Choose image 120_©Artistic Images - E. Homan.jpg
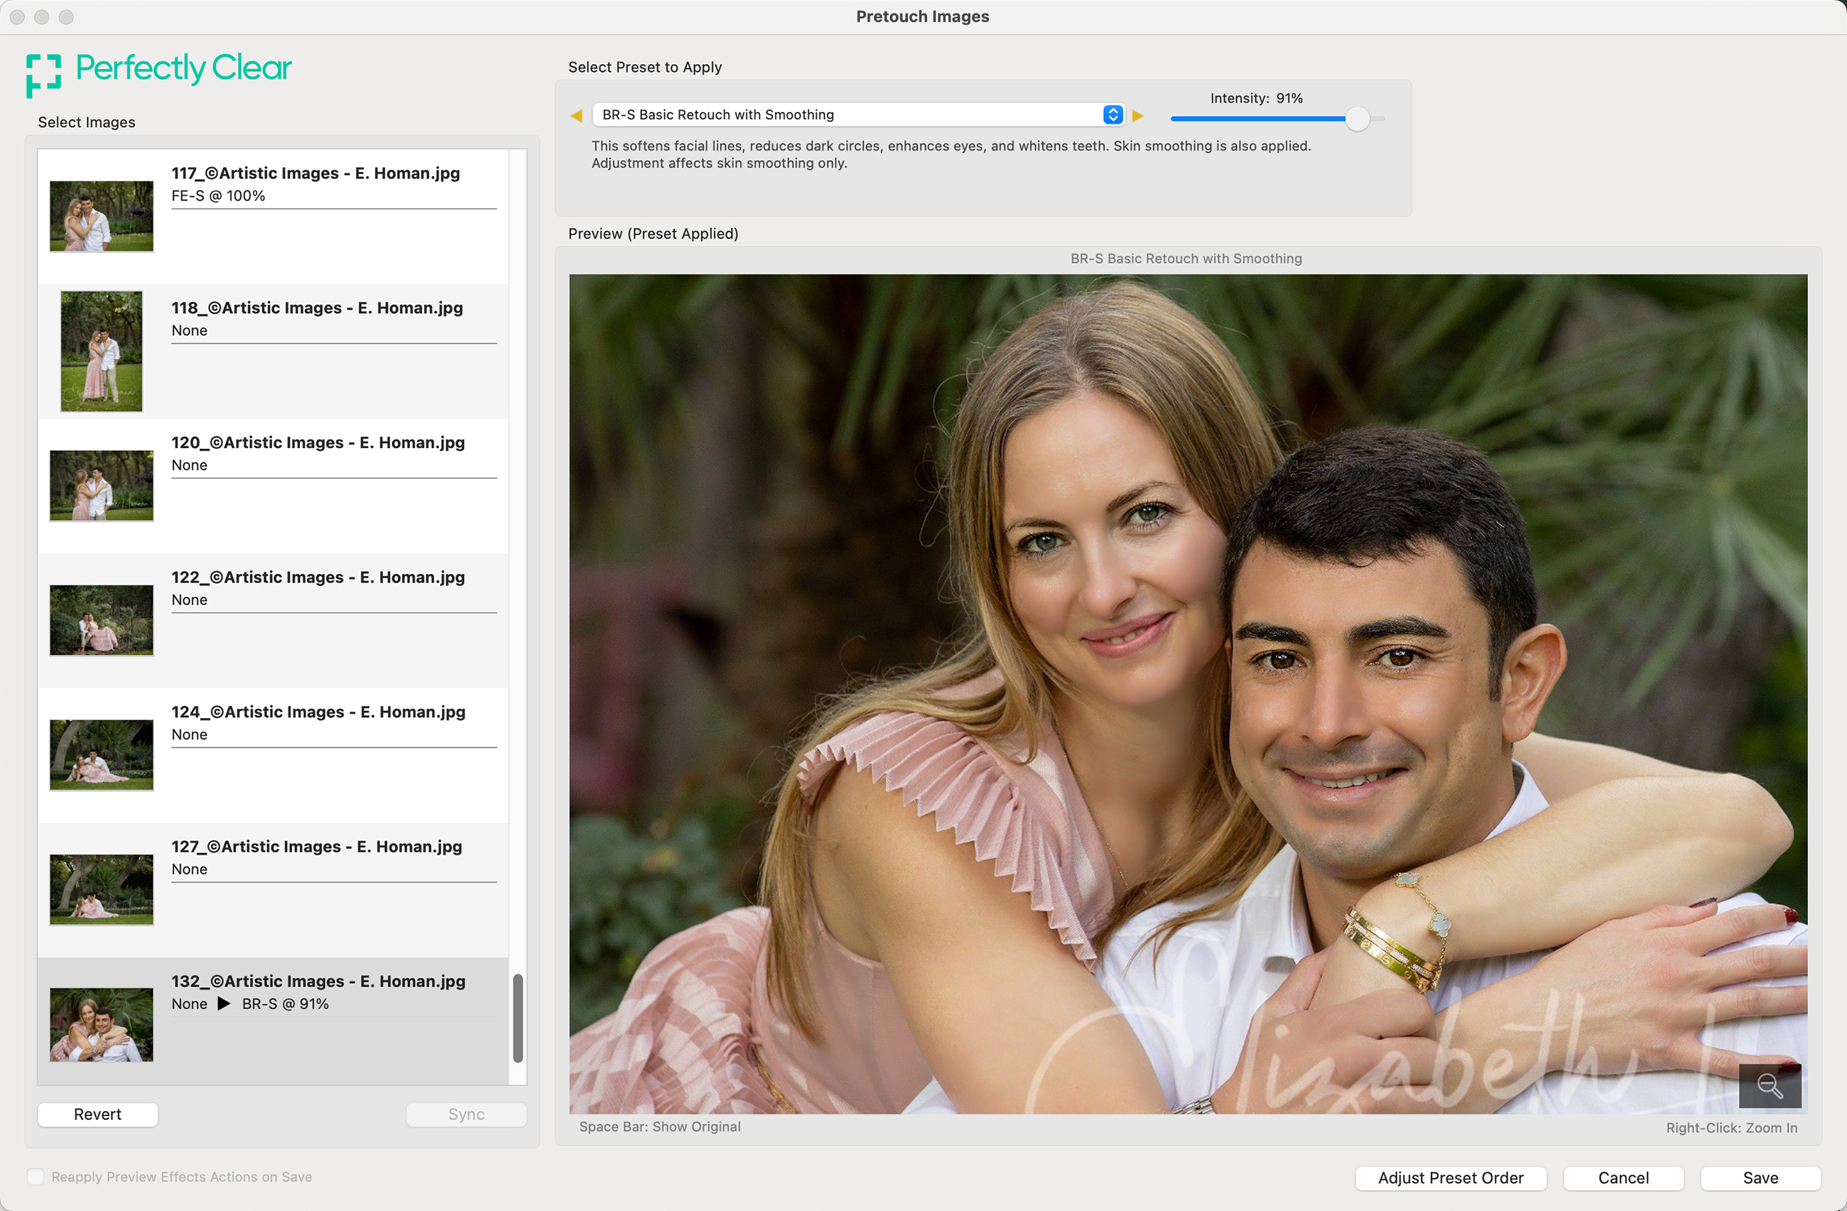Viewport: 1847px width, 1211px height. pyautogui.click(x=318, y=442)
